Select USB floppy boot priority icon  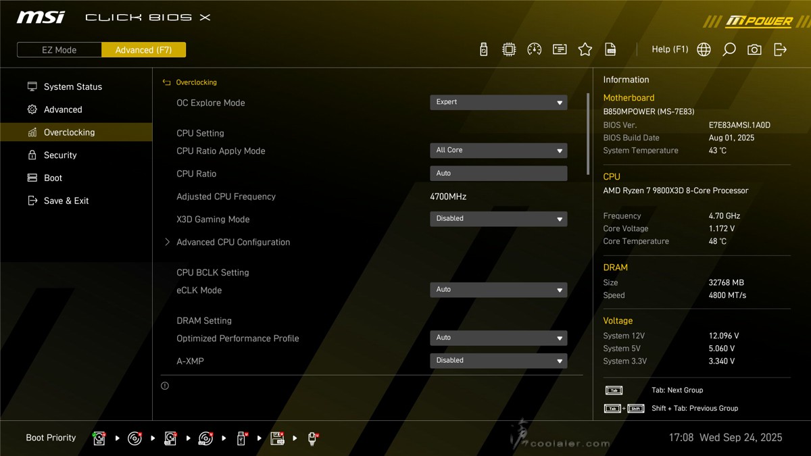pos(277,438)
